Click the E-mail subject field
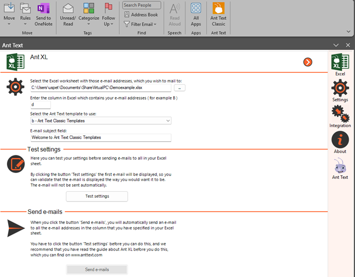355x277 pixels. tap(101, 138)
